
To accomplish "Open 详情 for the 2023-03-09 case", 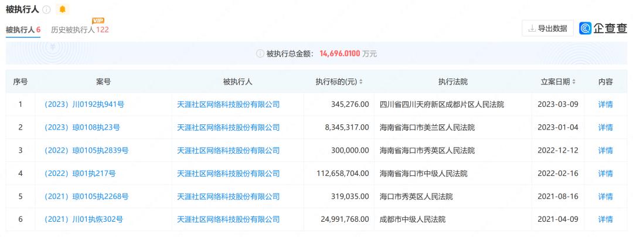I will click(x=605, y=104).
